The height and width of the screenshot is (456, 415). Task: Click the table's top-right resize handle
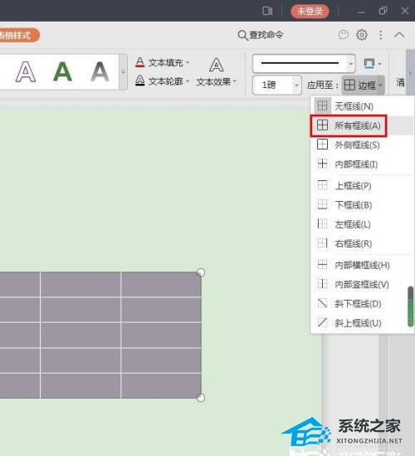click(201, 272)
